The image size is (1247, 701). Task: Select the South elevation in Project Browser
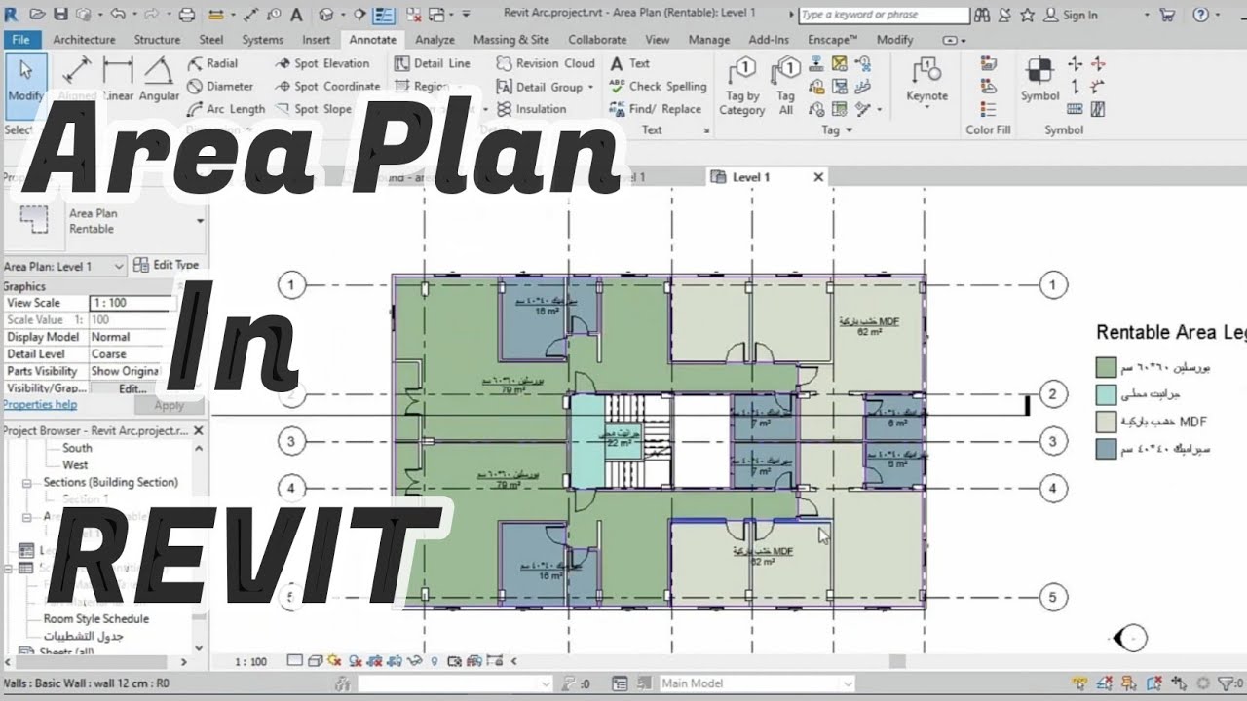(x=77, y=448)
